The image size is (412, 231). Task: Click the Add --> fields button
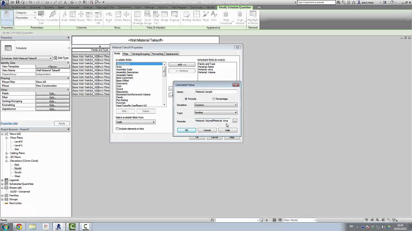pos(182,64)
